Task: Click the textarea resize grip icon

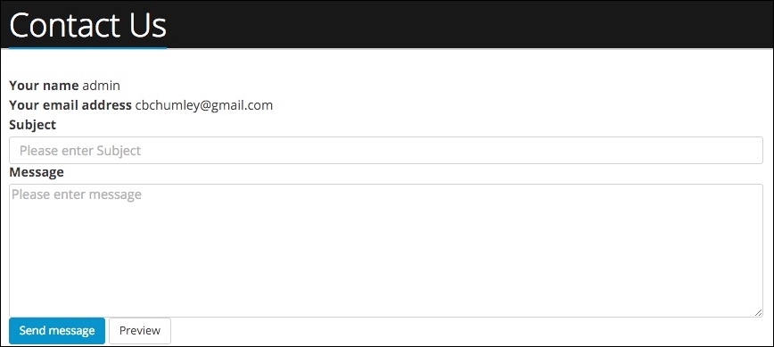Action: [x=758, y=312]
